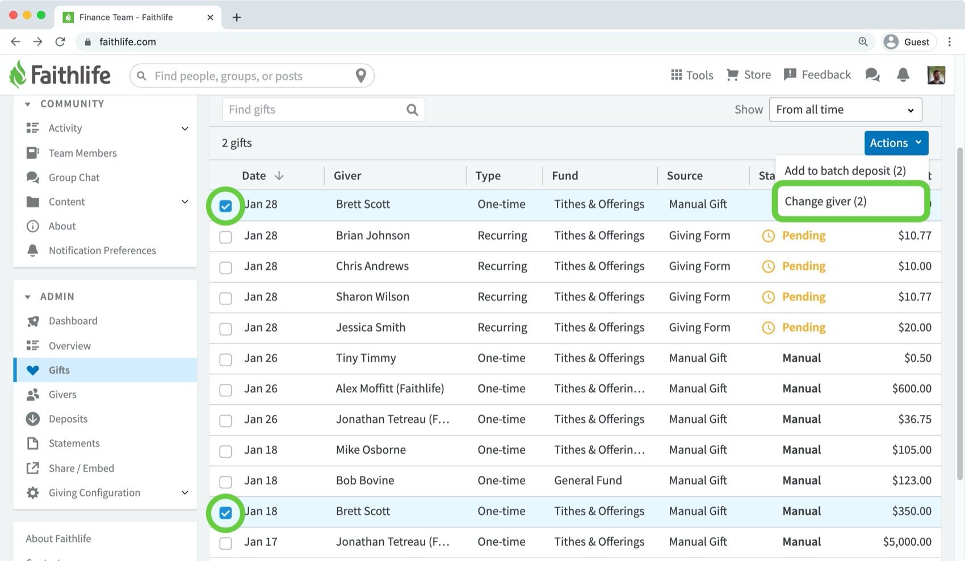Open the Givers page
The height and width of the screenshot is (561, 965).
(62, 395)
